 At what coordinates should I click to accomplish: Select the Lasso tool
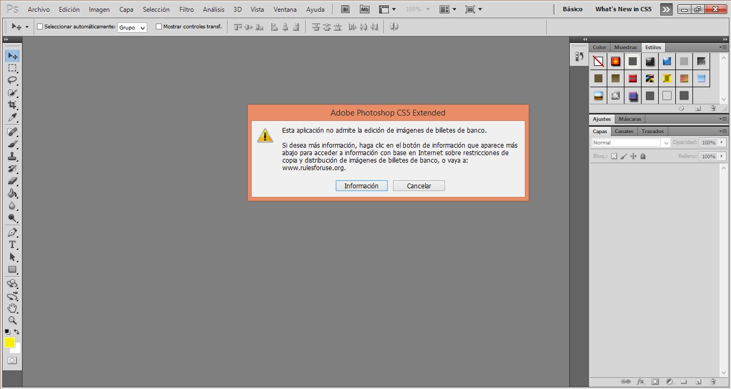point(12,80)
